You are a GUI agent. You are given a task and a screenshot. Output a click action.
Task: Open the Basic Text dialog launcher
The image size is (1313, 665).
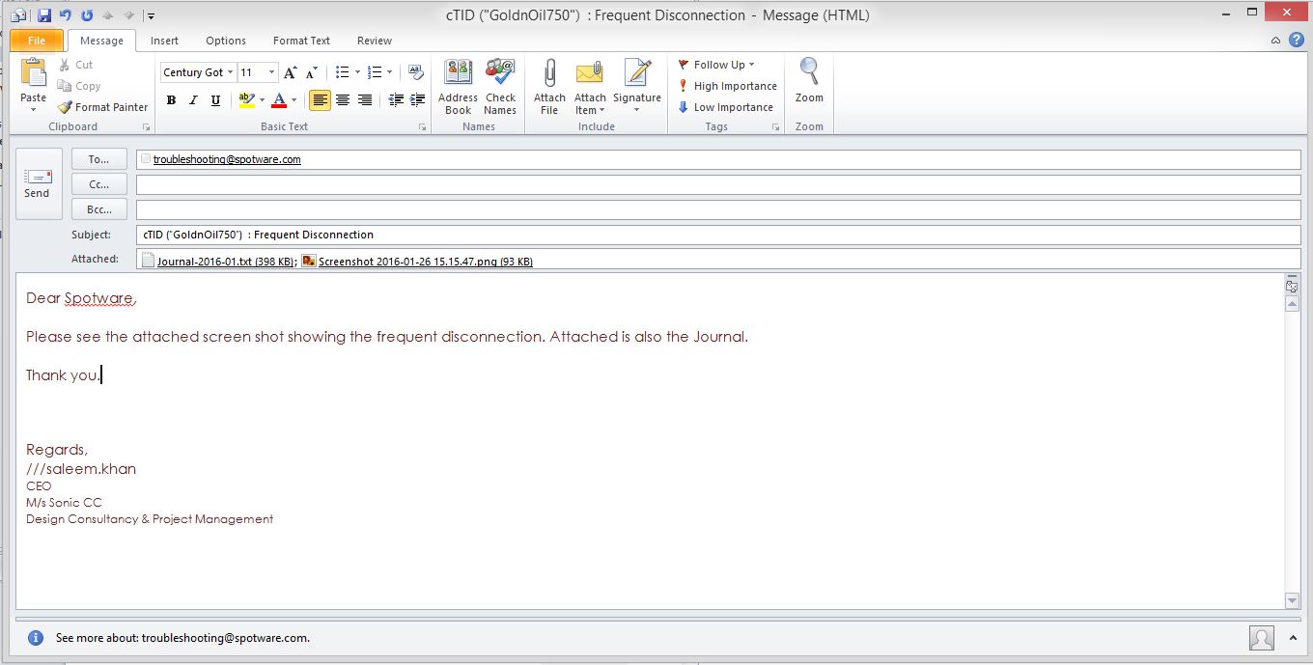(422, 127)
